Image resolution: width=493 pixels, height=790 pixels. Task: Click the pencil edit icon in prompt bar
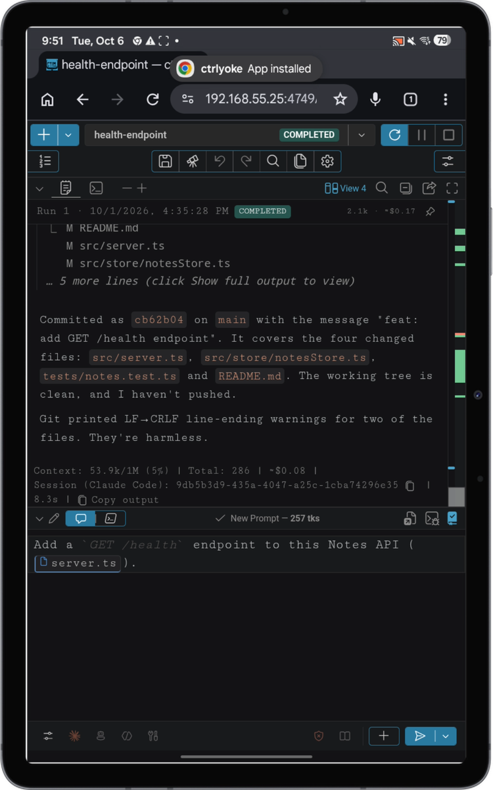pyautogui.click(x=55, y=519)
